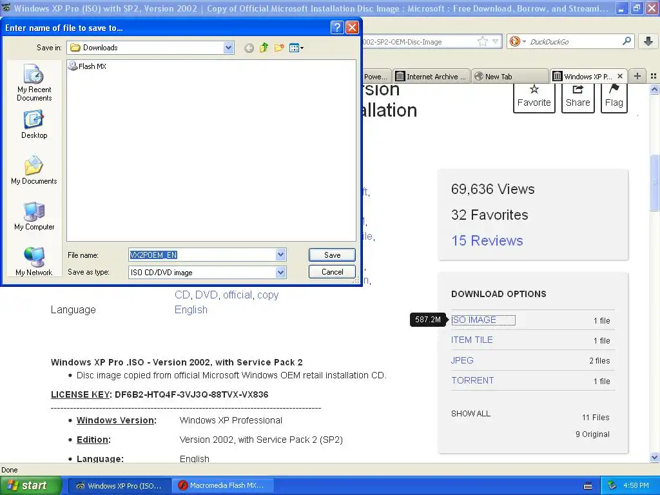Screen dimensions: 660x495
Task: Click the JPEG download link
Action: (462, 360)
